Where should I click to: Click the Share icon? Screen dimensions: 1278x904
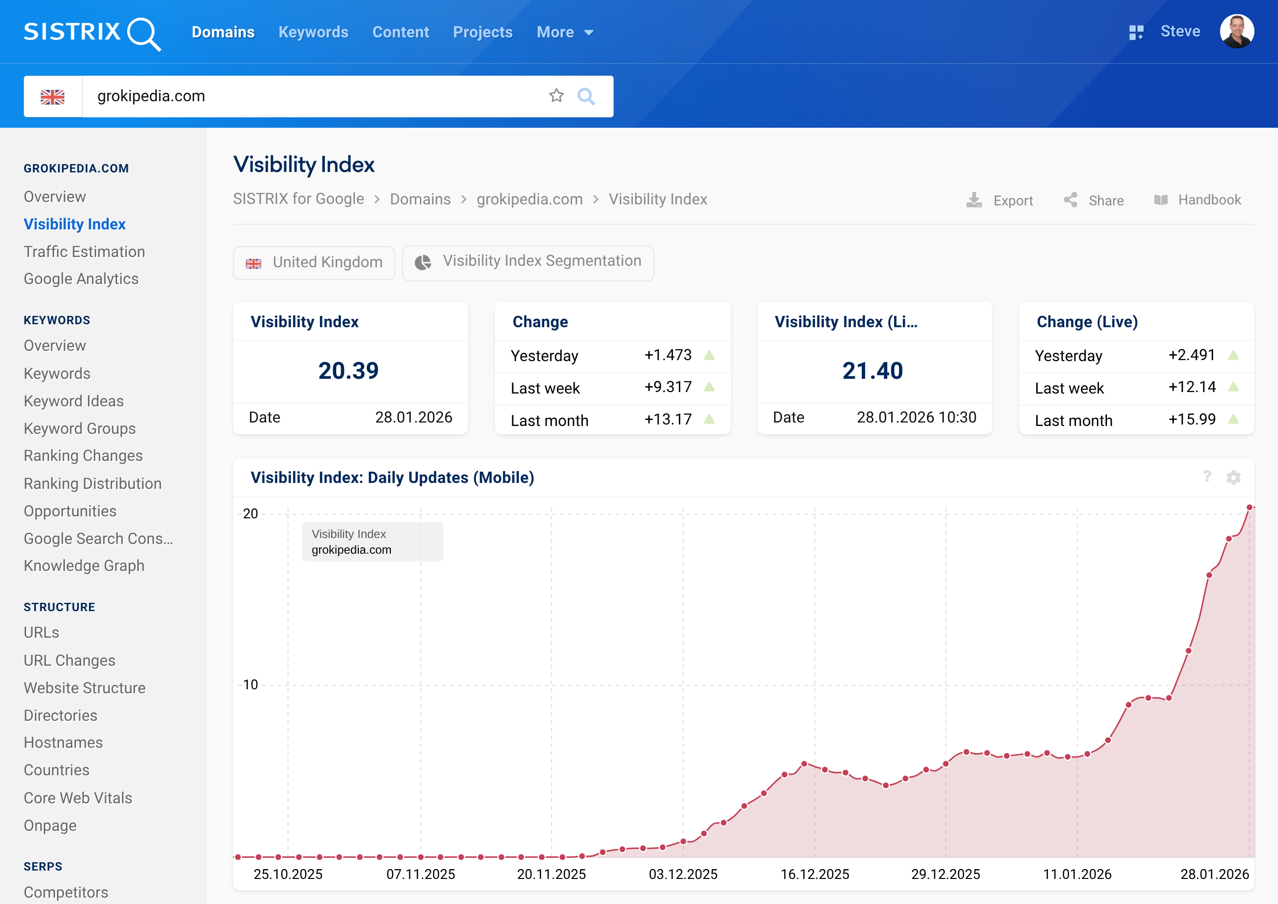[x=1070, y=200]
